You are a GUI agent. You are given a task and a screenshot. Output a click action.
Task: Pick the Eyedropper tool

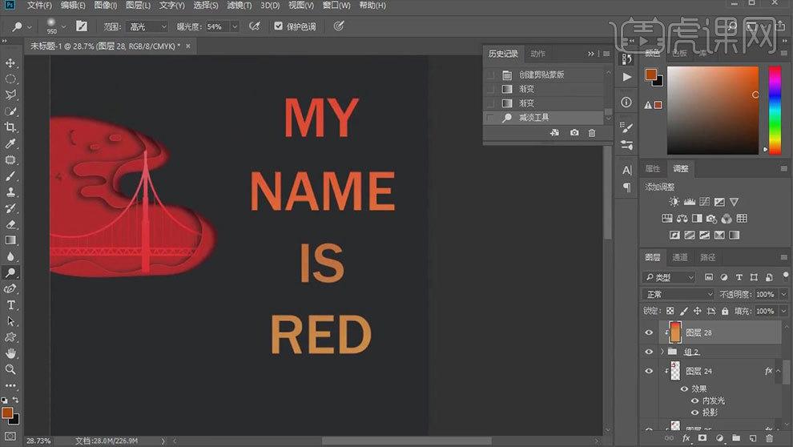[x=11, y=143]
